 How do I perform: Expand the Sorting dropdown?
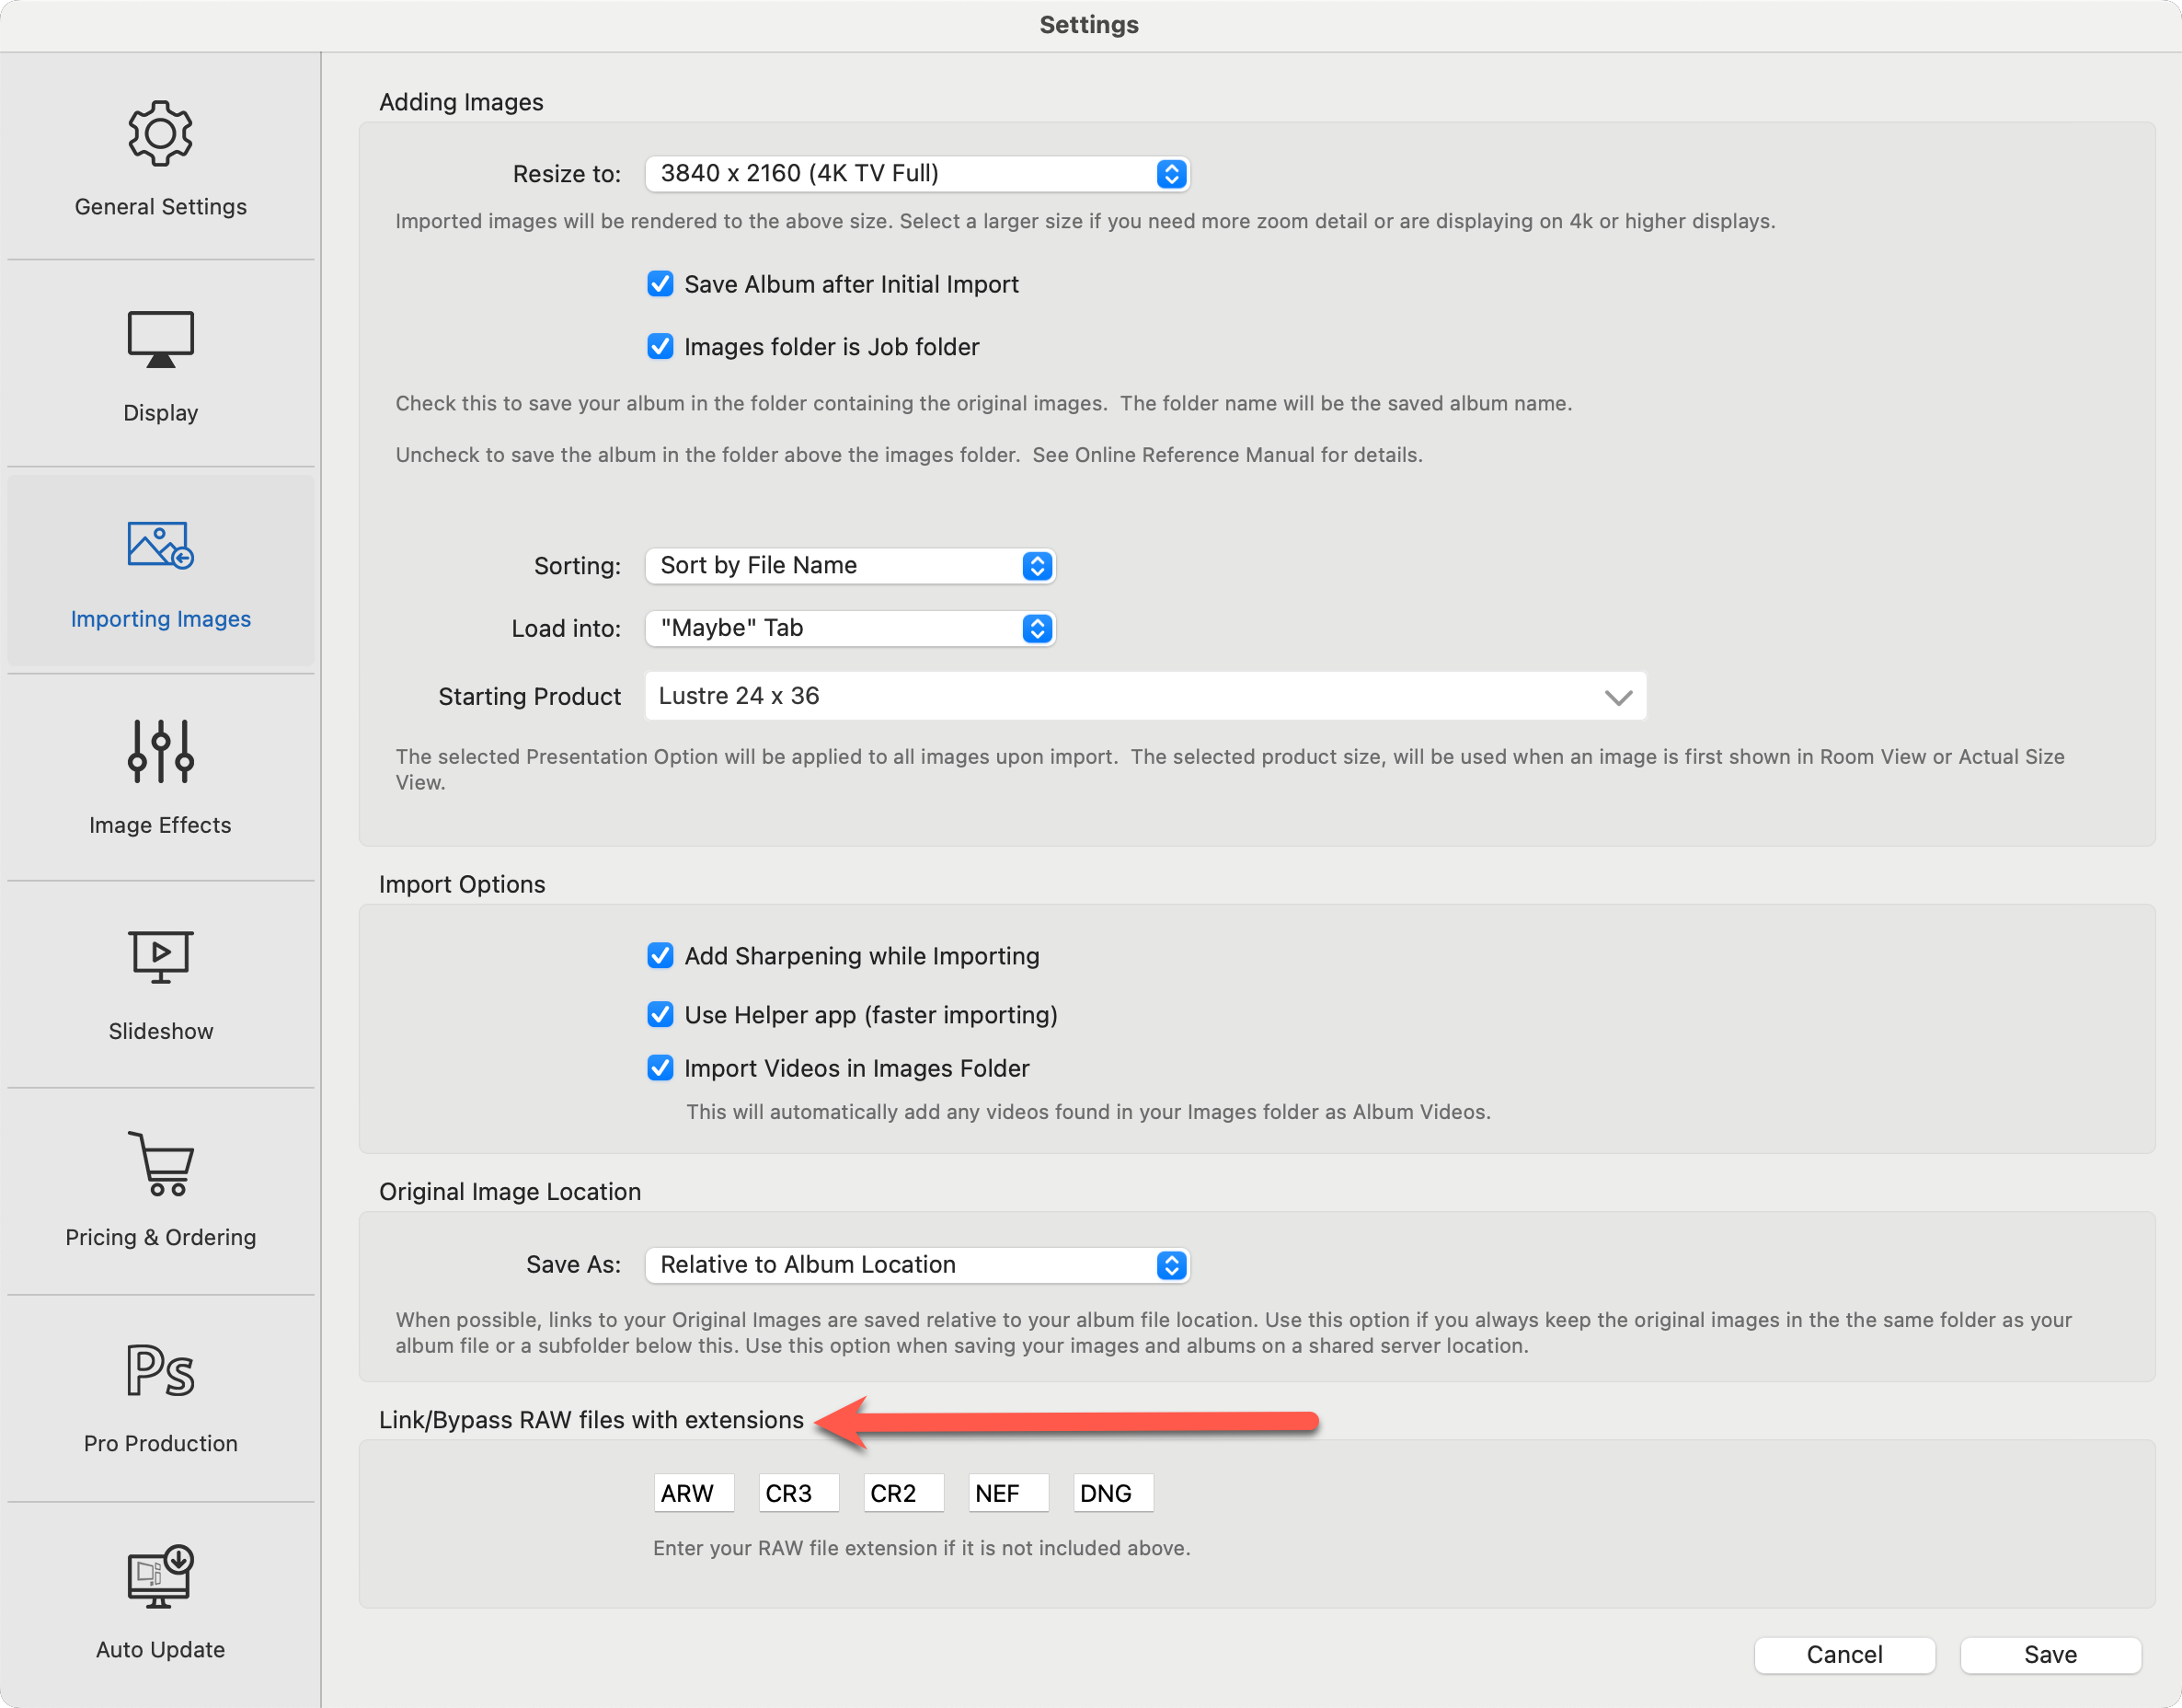(x=850, y=566)
